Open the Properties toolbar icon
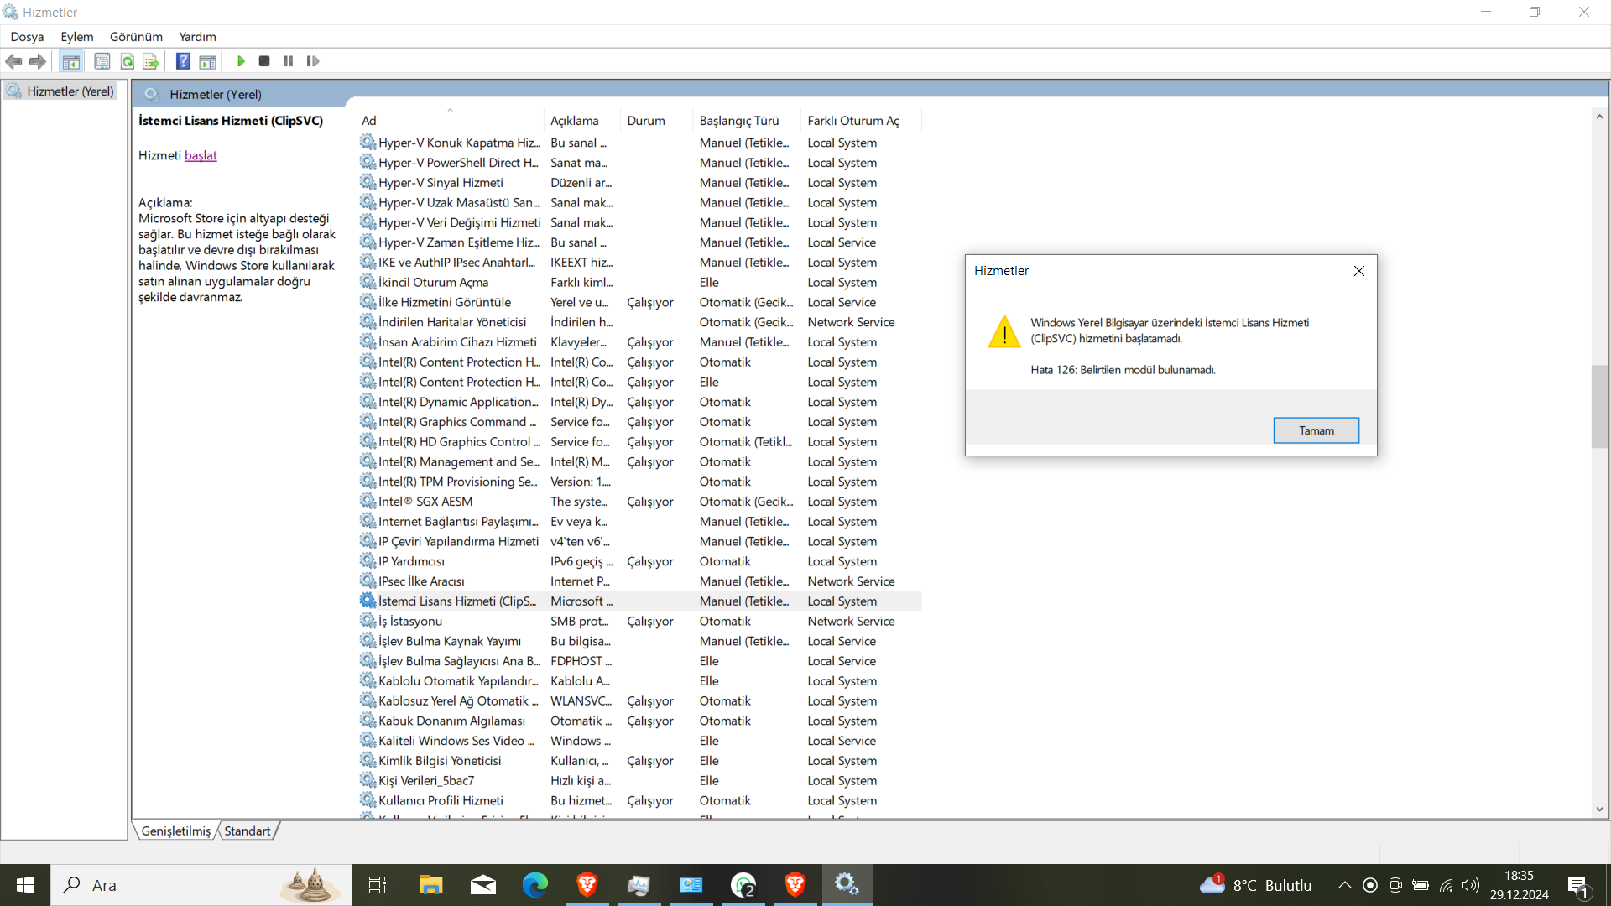Viewport: 1611px width, 906px height. pos(102,61)
